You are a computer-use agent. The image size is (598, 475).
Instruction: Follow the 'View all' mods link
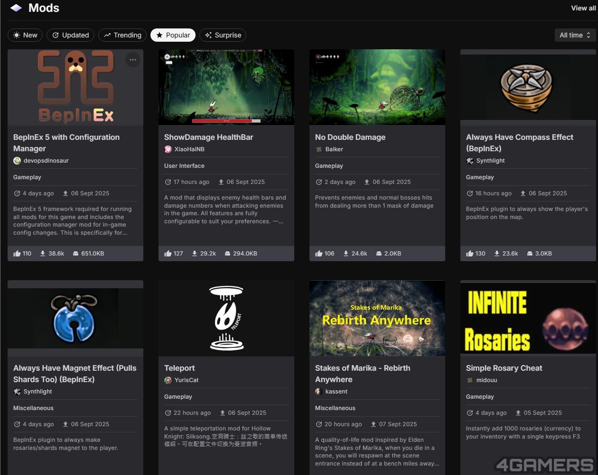(x=583, y=8)
